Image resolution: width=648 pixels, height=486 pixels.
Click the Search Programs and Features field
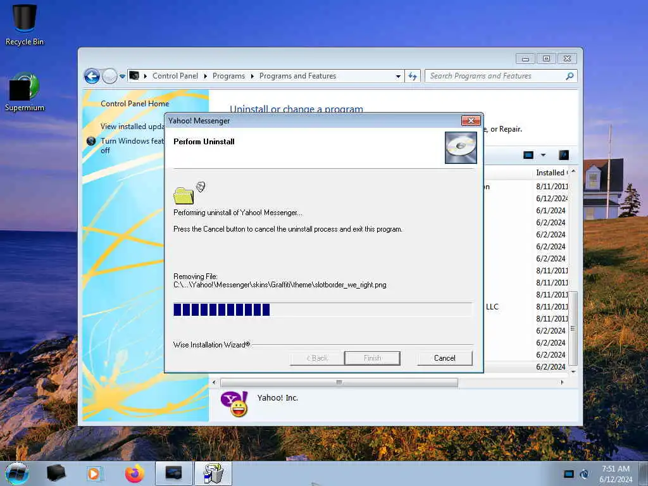pos(501,76)
